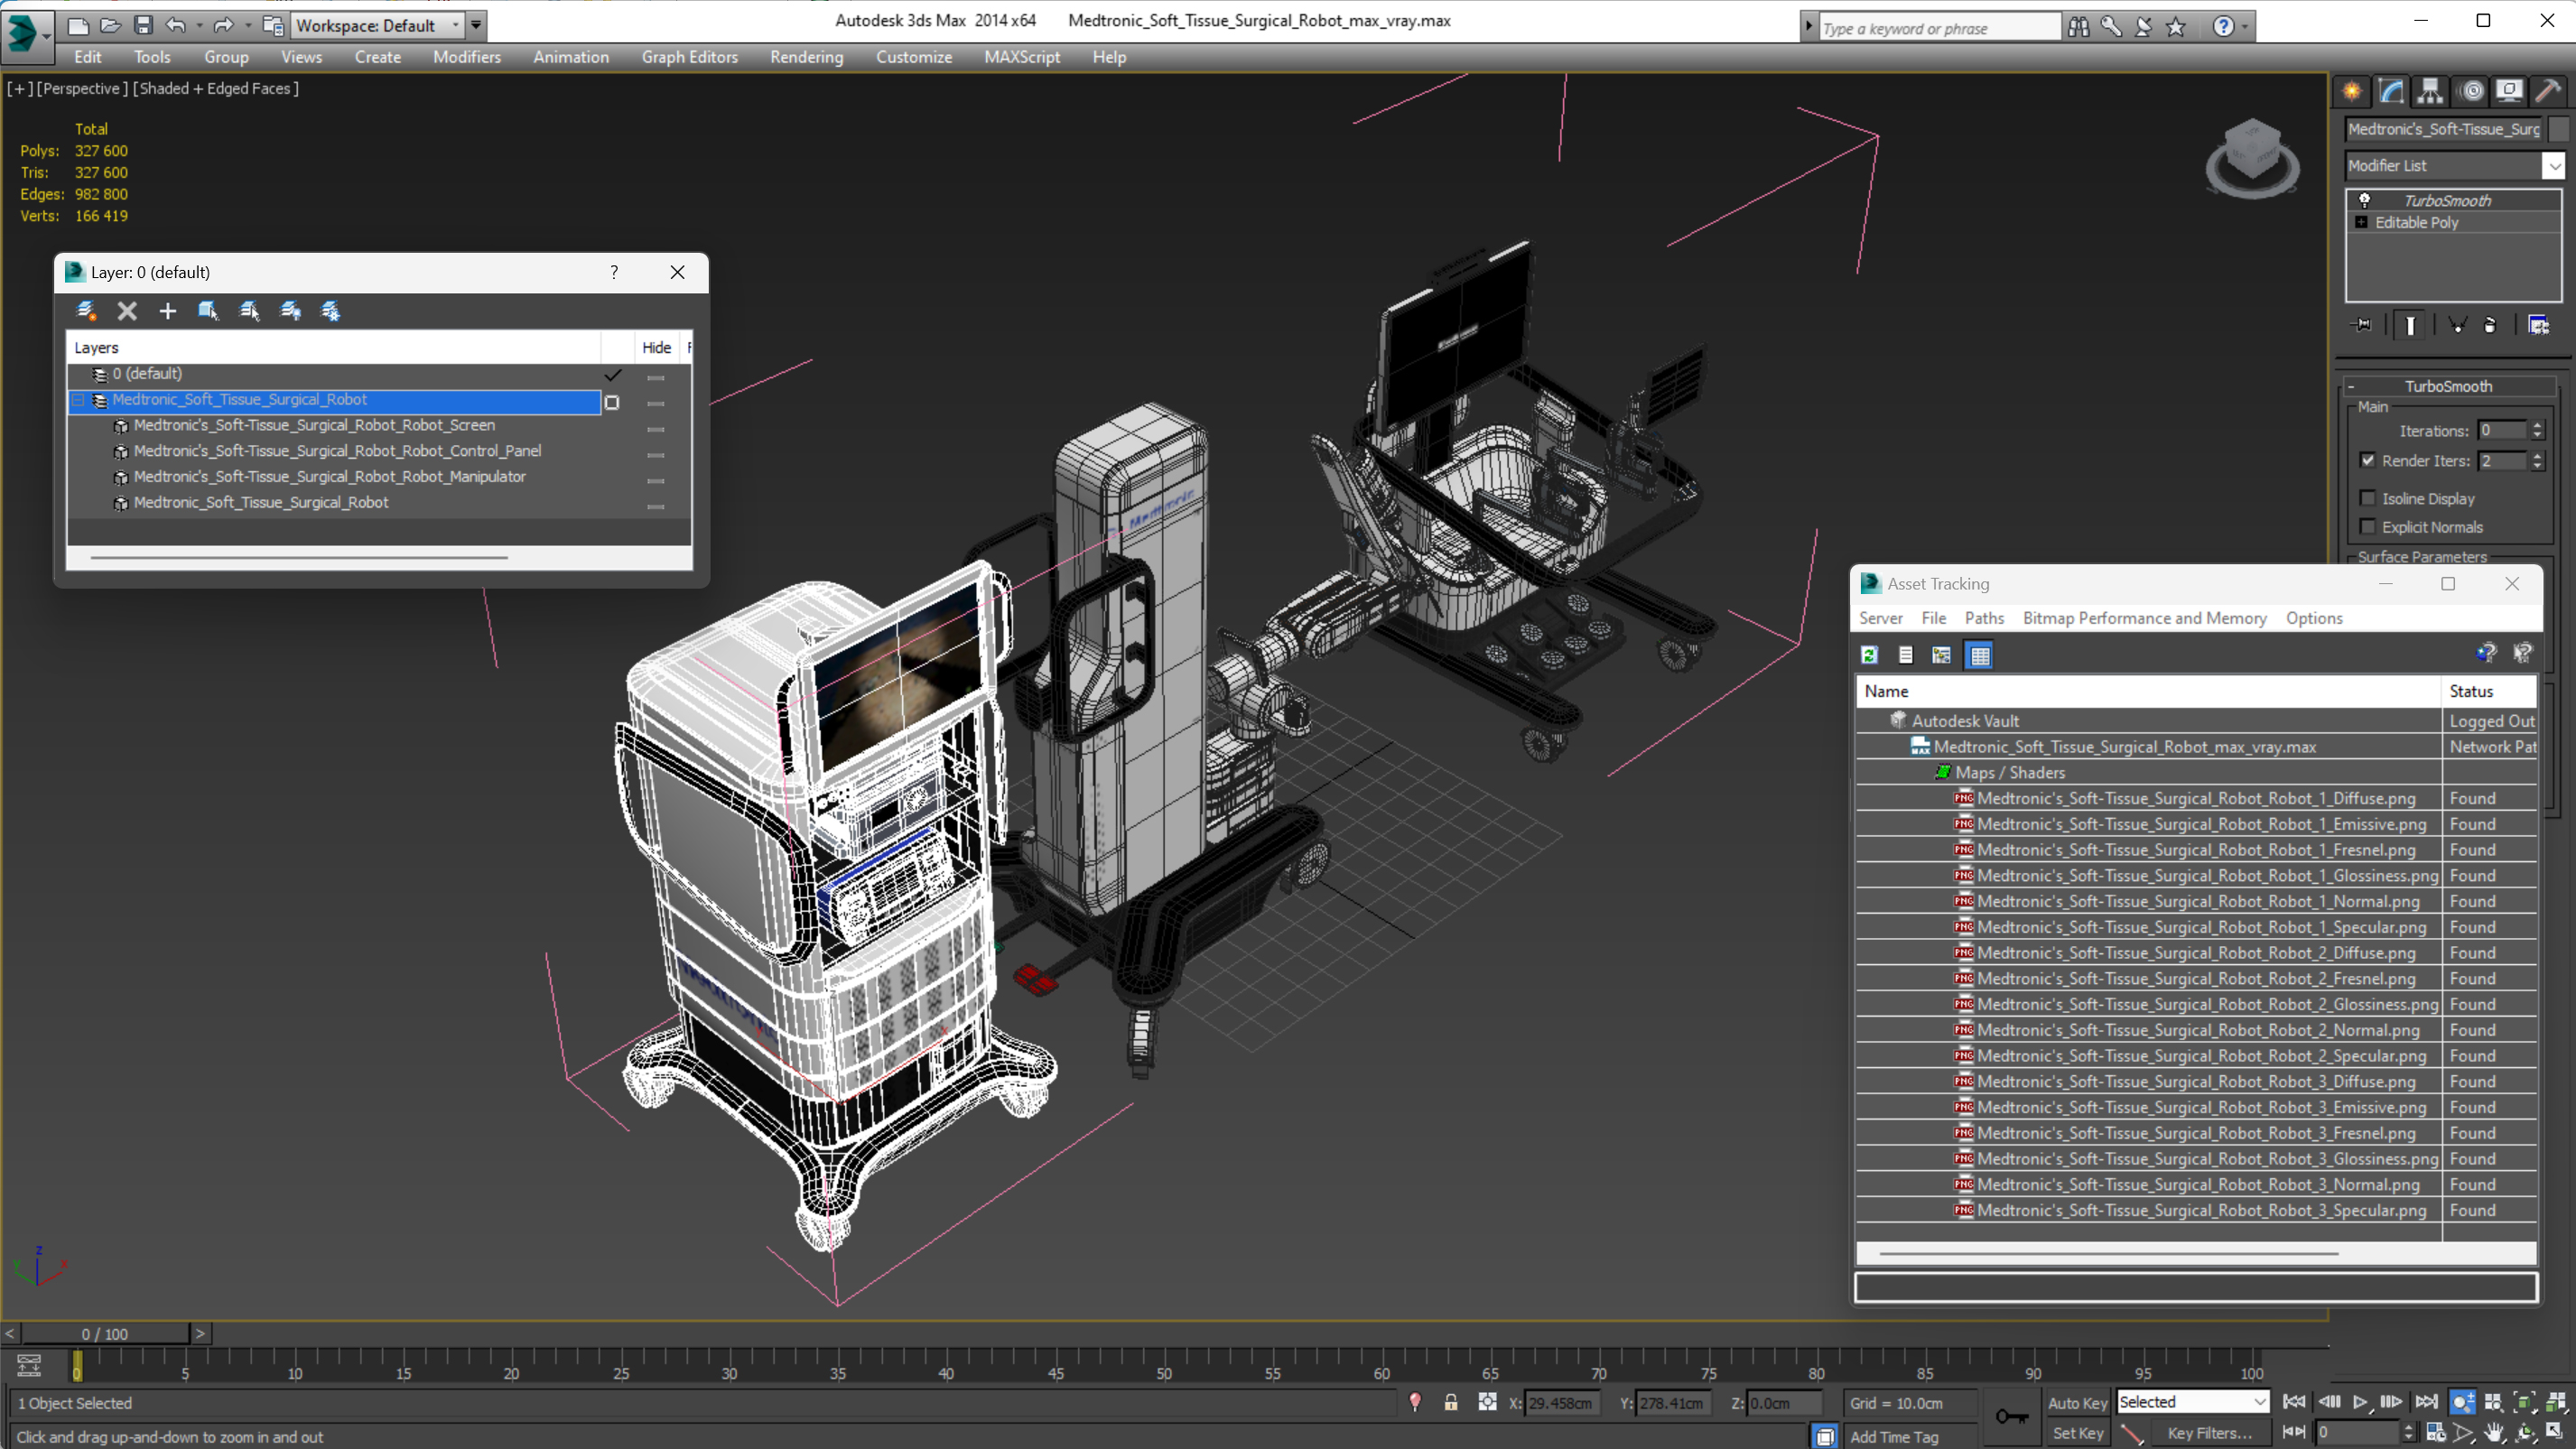Screen dimensions: 2576x1449
Task: Open the Modifier List dropdown
Action: tap(2554, 166)
